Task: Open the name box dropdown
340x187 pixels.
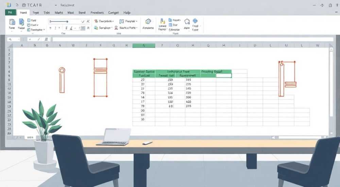Action: click(19, 39)
